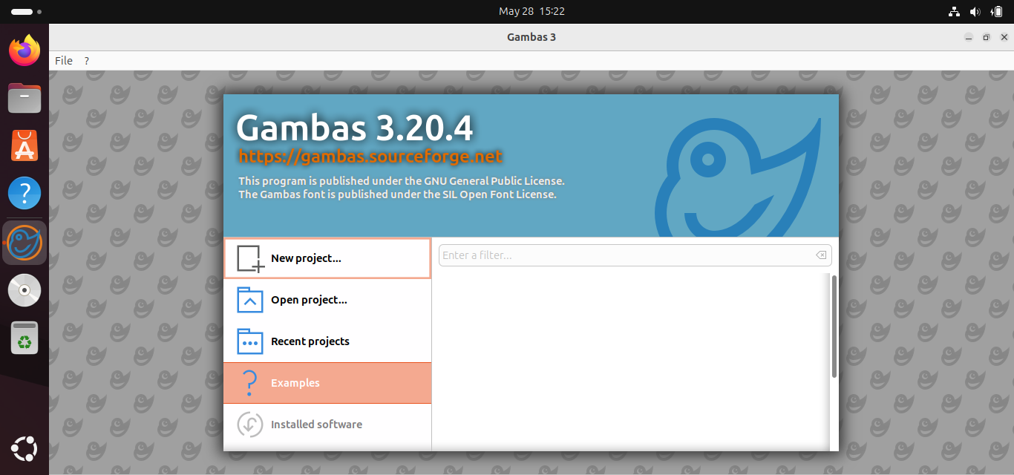Open the Trash in the dock
The image size is (1014, 475).
(x=24, y=338)
